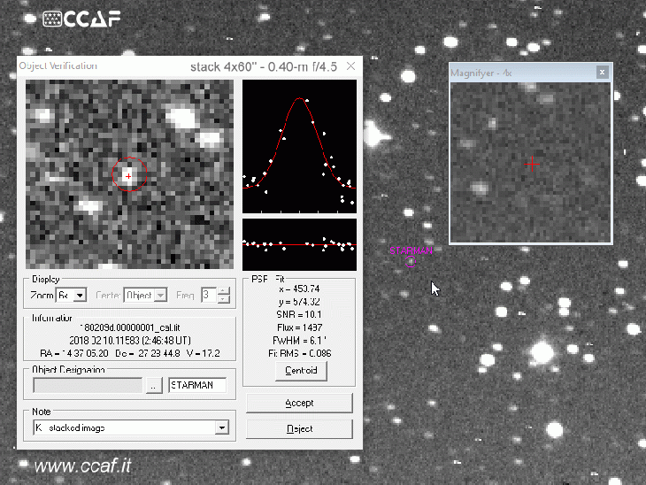Close the Magnifyer window
The width and height of the screenshot is (646, 485).
tap(602, 72)
